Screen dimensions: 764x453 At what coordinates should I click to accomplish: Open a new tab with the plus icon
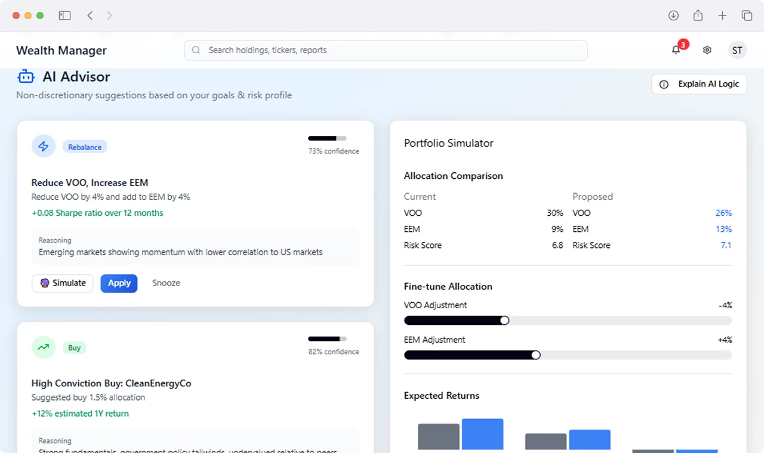click(x=722, y=15)
